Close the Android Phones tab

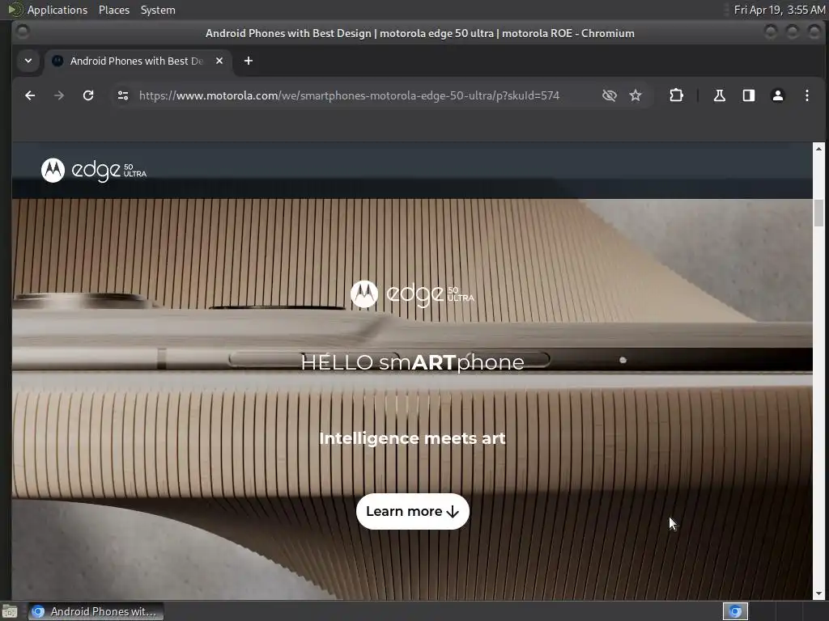219,61
